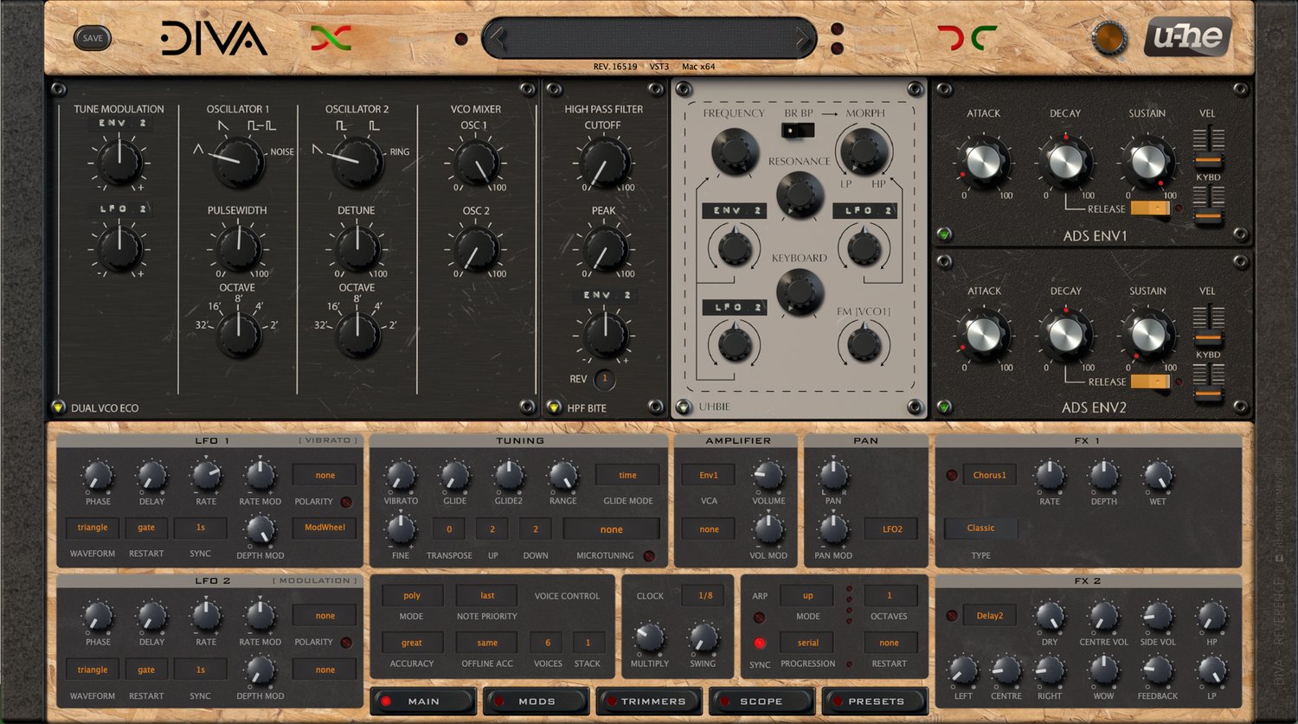Viewport: 1298px width, 724px height.
Task: Click the filter Resonance knob
Action: point(800,194)
